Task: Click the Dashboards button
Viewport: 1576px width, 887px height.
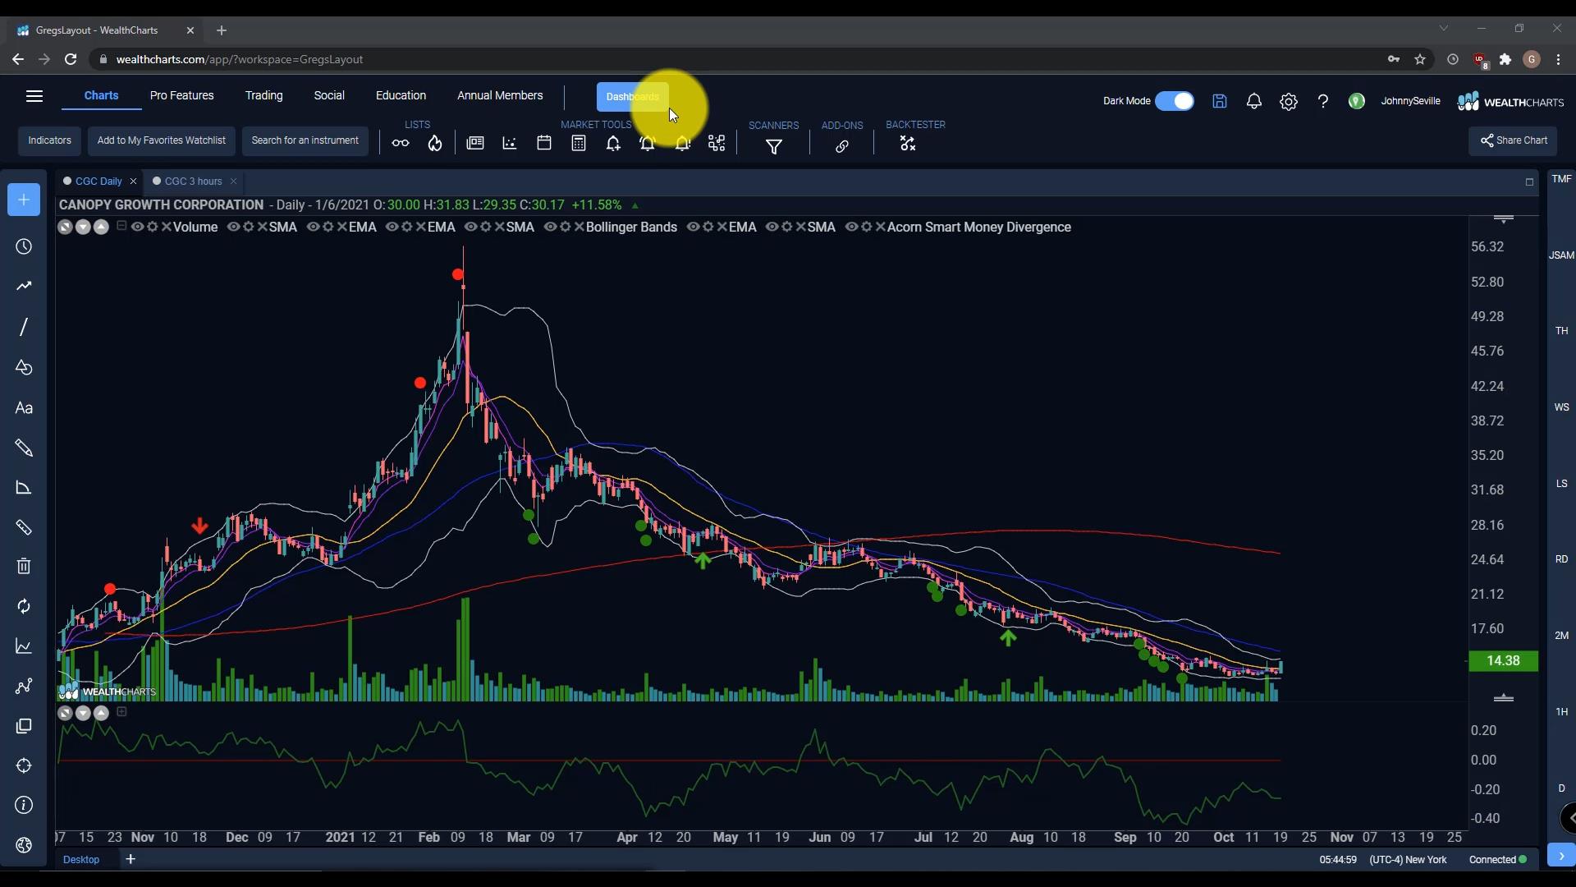Action: click(633, 97)
